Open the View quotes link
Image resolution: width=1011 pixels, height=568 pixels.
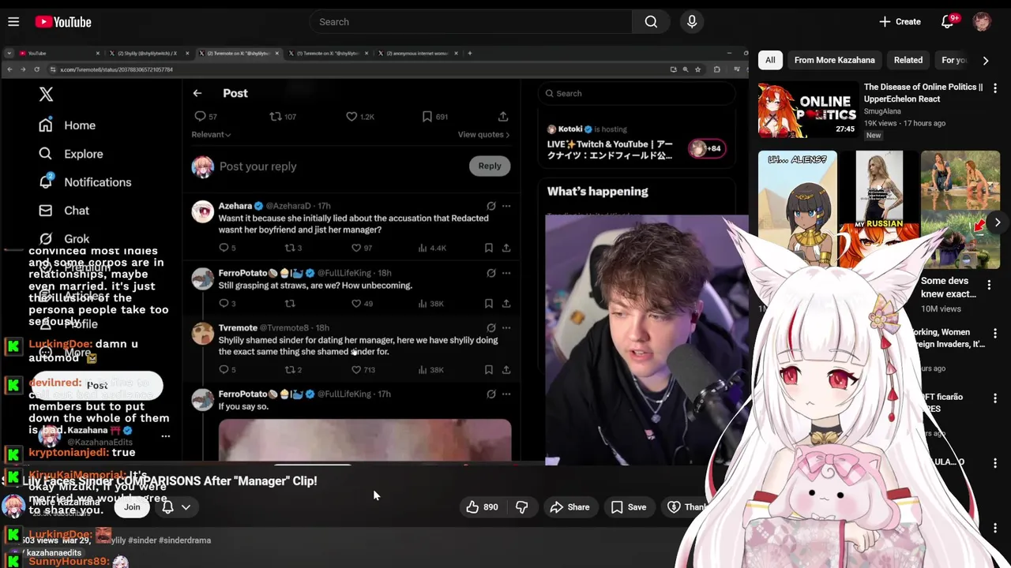(x=483, y=134)
